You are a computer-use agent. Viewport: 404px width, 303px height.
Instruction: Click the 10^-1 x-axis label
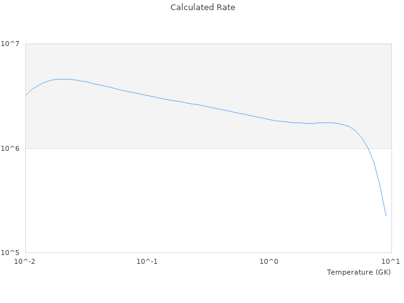click(147, 262)
